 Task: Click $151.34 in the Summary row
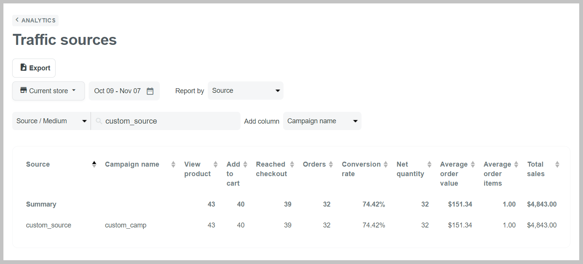pos(460,204)
